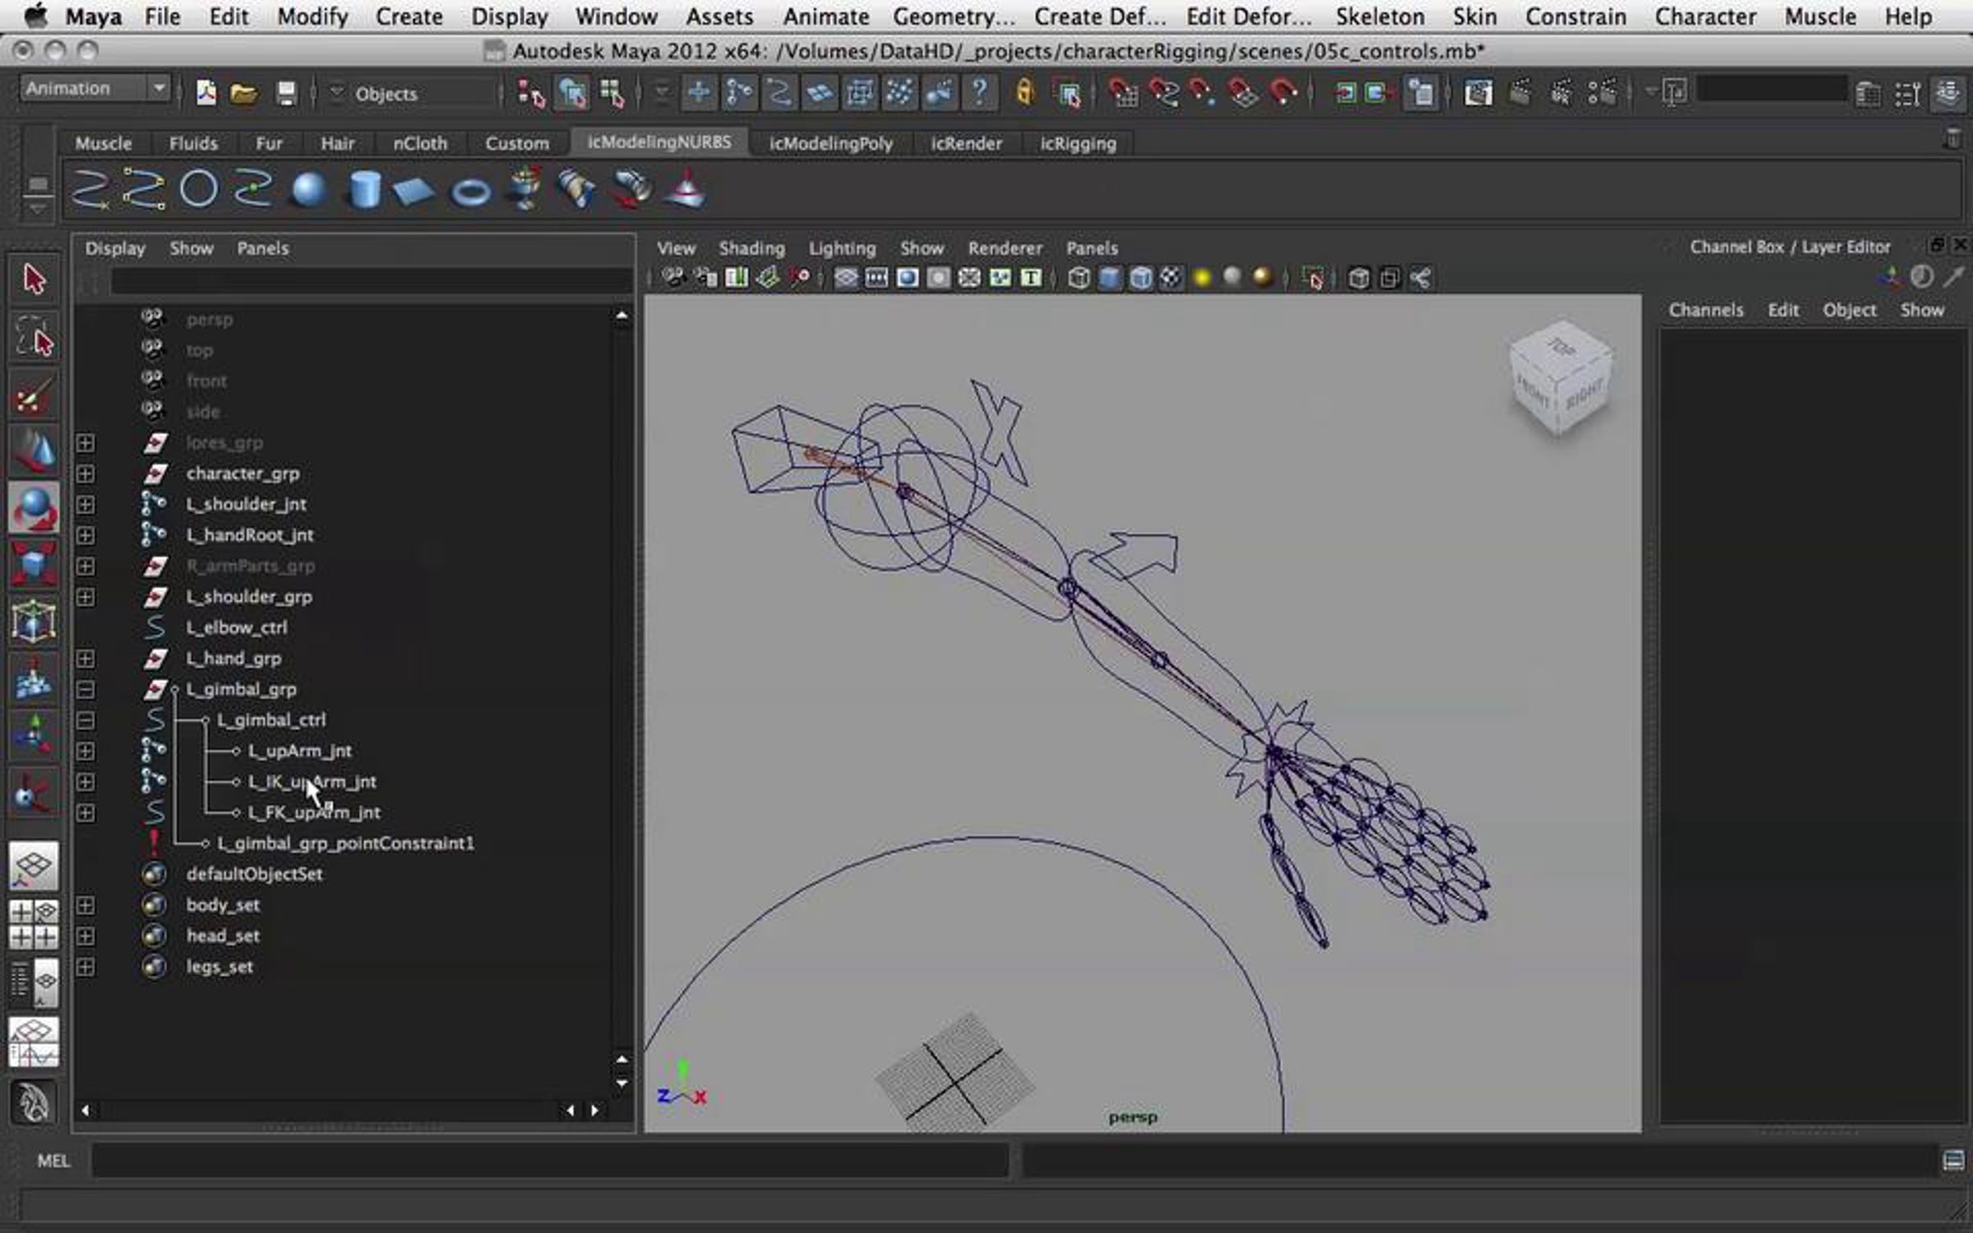Collapse the L_gimbal_grp node
The width and height of the screenshot is (1973, 1233).
click(85, 690)
